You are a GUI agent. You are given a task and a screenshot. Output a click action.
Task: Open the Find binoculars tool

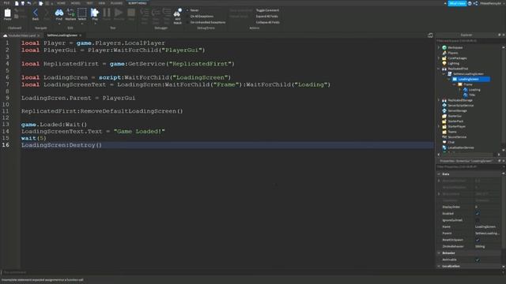[x=59, y=13]
